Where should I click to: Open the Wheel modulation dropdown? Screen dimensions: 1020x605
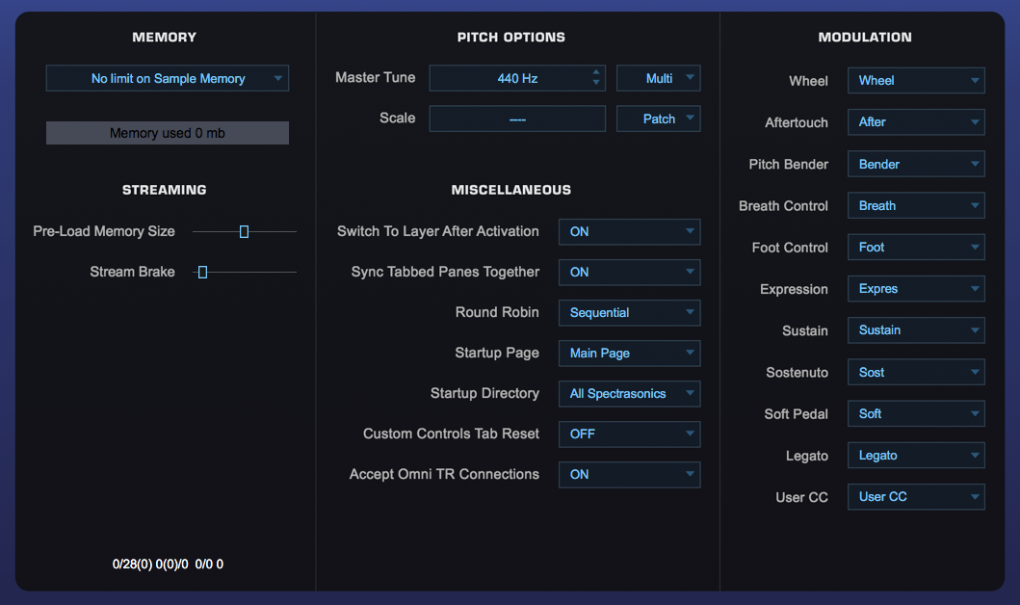tap(916, 81)
